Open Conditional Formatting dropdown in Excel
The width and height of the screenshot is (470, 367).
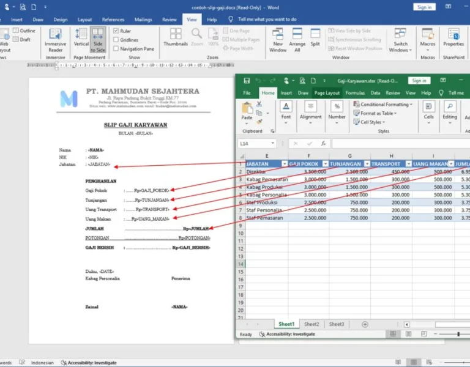[383, 104]
